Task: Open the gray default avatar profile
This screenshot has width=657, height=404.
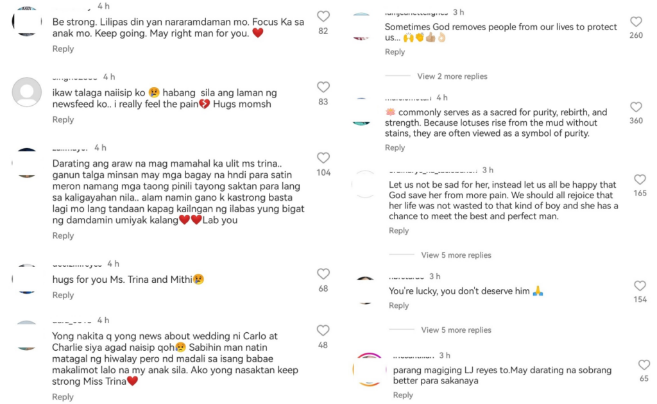Action: click(27, 92)
